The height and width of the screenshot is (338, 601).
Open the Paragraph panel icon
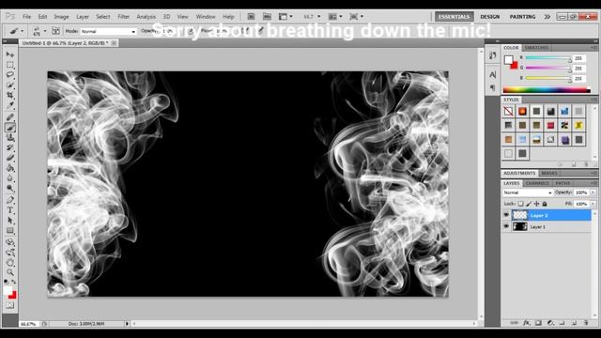[492, 87]
